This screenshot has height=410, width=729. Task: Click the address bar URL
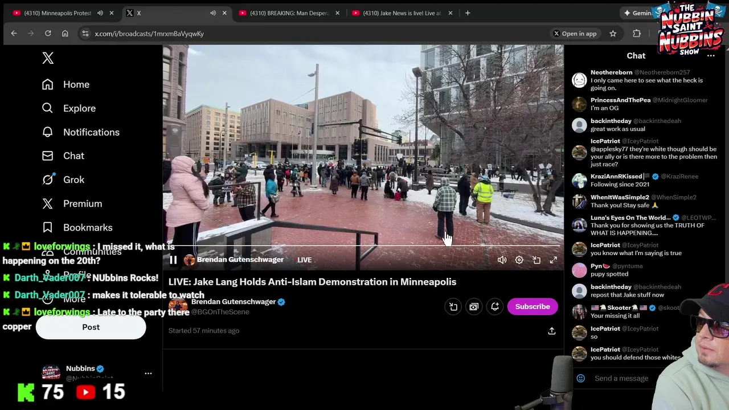tap(149, 34)
